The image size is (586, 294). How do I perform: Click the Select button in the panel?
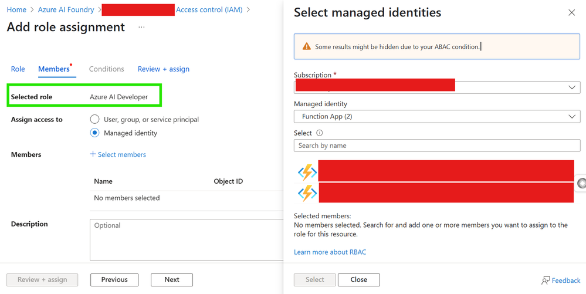point(314,280)
